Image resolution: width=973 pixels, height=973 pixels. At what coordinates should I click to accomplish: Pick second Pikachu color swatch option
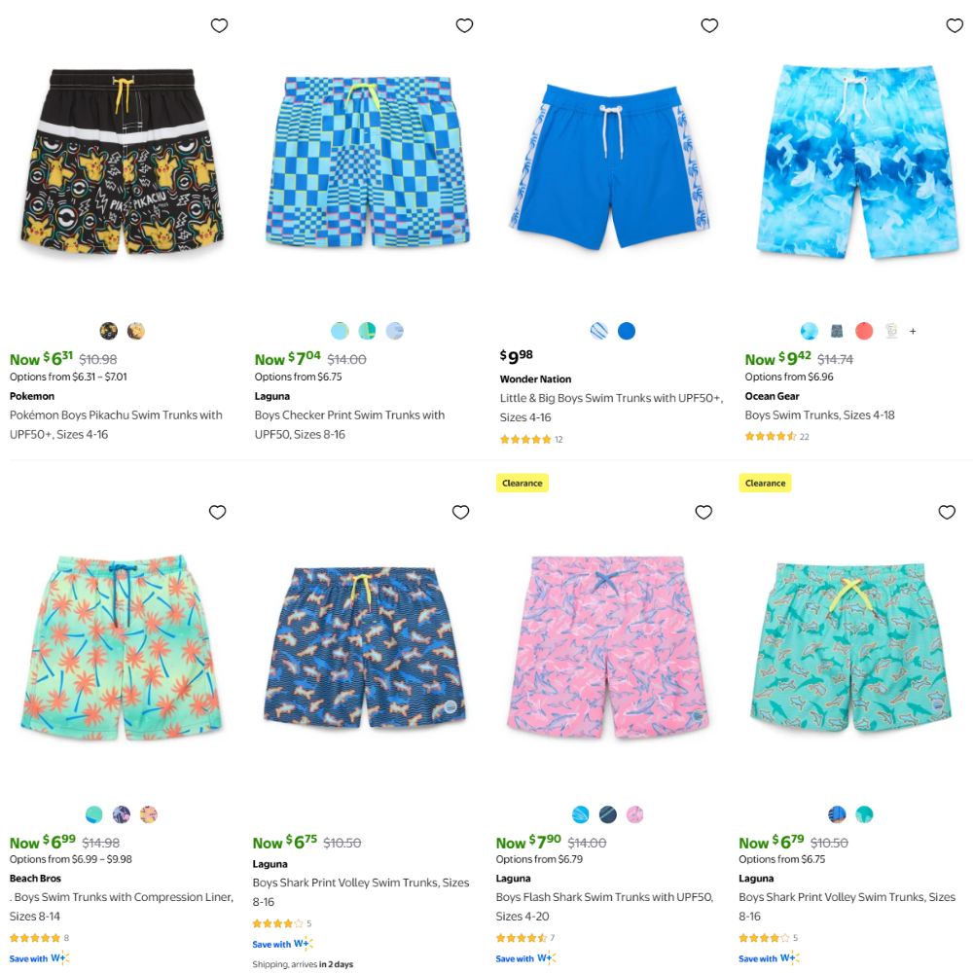(136, 331)
